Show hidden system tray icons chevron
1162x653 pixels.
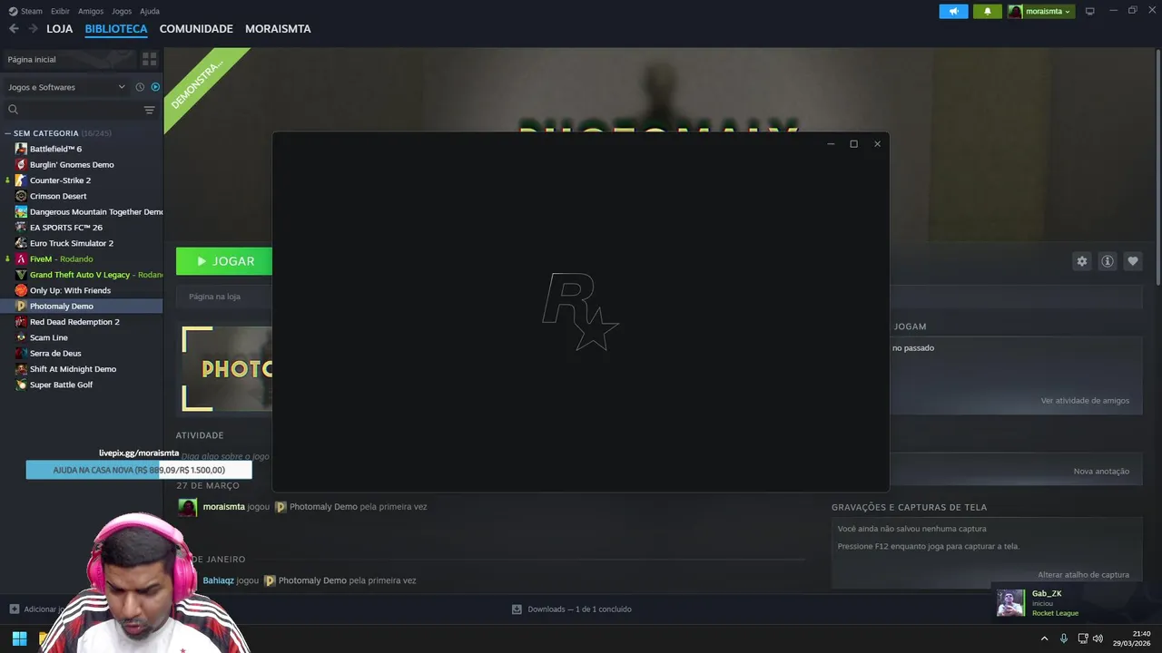click(1044, 638)
